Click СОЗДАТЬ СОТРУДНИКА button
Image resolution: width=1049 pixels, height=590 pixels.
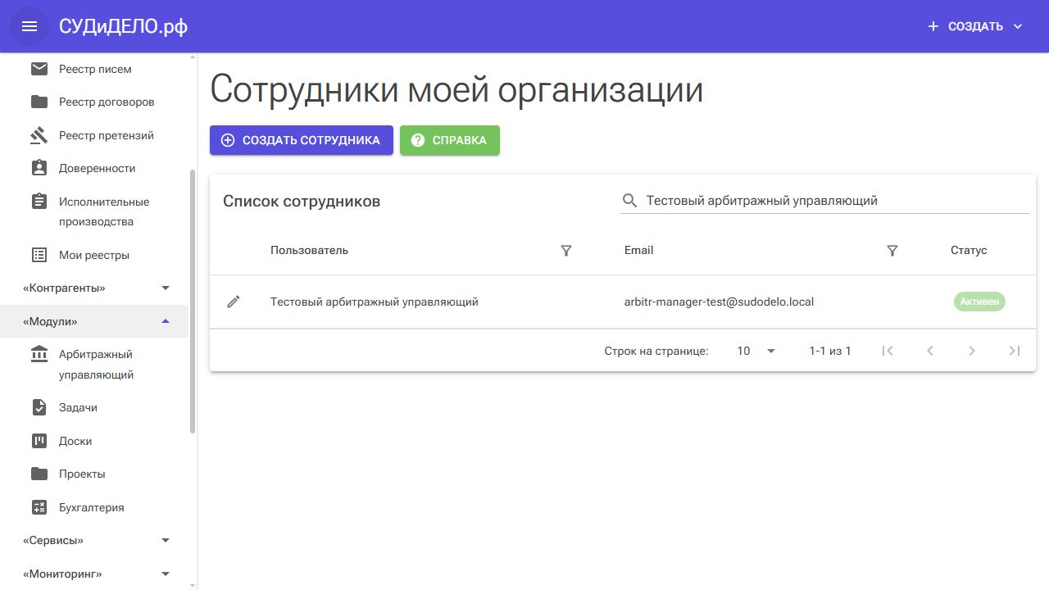302,140
